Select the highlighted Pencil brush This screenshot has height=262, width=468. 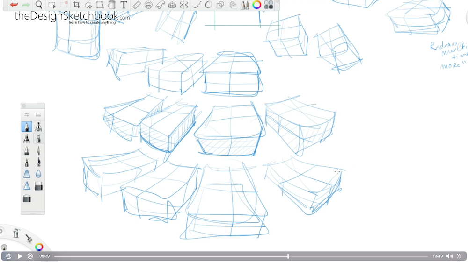(27, 127)
